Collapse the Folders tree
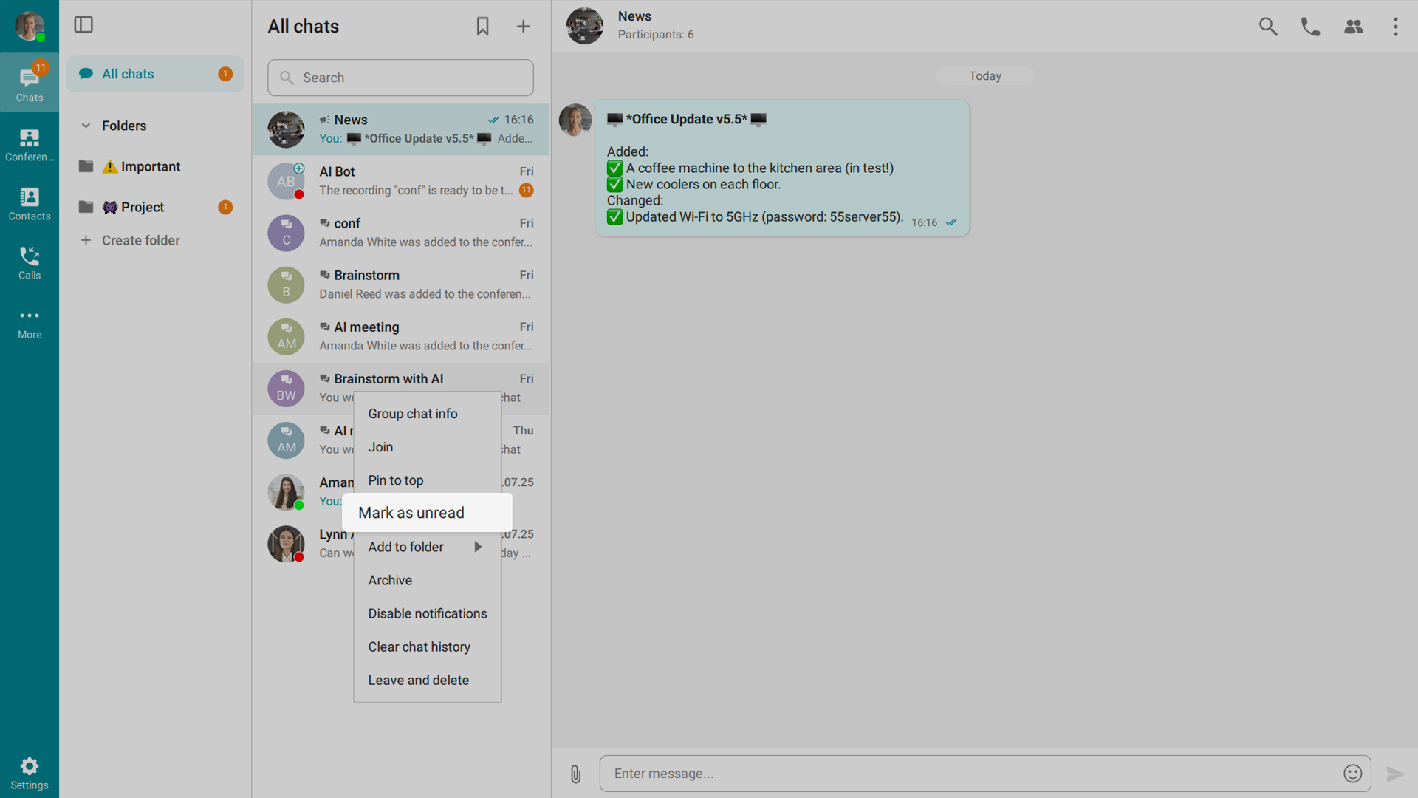Image resolution: width=1418 pixels, height=798 pixels. [86, 126]
